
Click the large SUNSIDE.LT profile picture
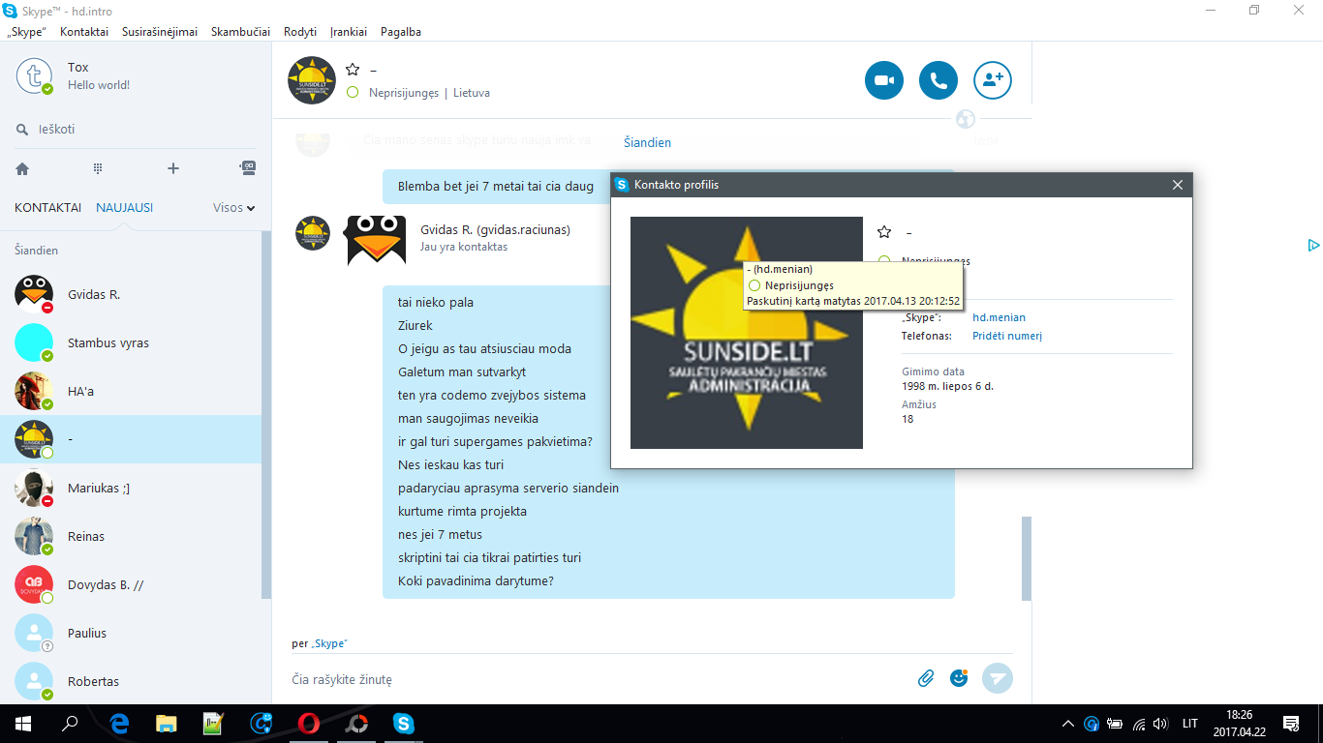[747, 333]
